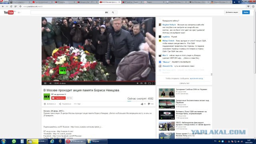Reload the page with the refresh icon
The image size is (256, 144).
pyautogui.click(x=11, y=6)
